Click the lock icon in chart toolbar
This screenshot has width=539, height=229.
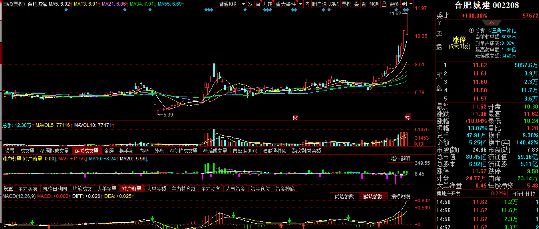pos(384,4)
